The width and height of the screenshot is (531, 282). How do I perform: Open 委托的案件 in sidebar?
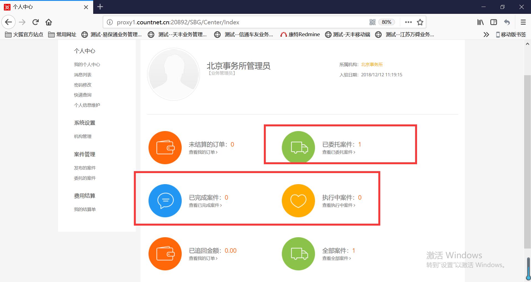pos(85,178)
